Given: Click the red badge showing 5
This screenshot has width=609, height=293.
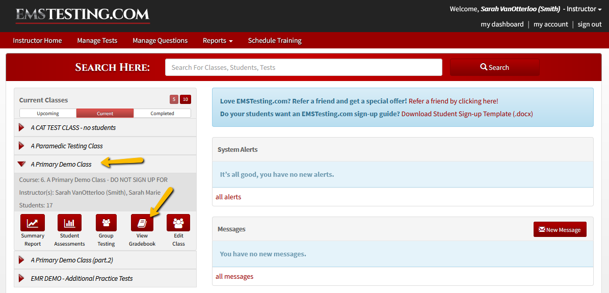Looking at the screenshot, I should pos(174,99).
